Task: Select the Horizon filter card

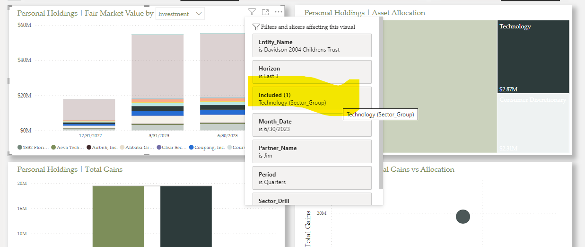Action: (312, 72)
